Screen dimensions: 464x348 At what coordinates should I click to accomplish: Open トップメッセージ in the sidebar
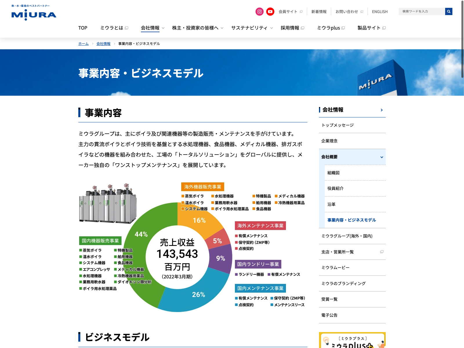coord(338,125)
